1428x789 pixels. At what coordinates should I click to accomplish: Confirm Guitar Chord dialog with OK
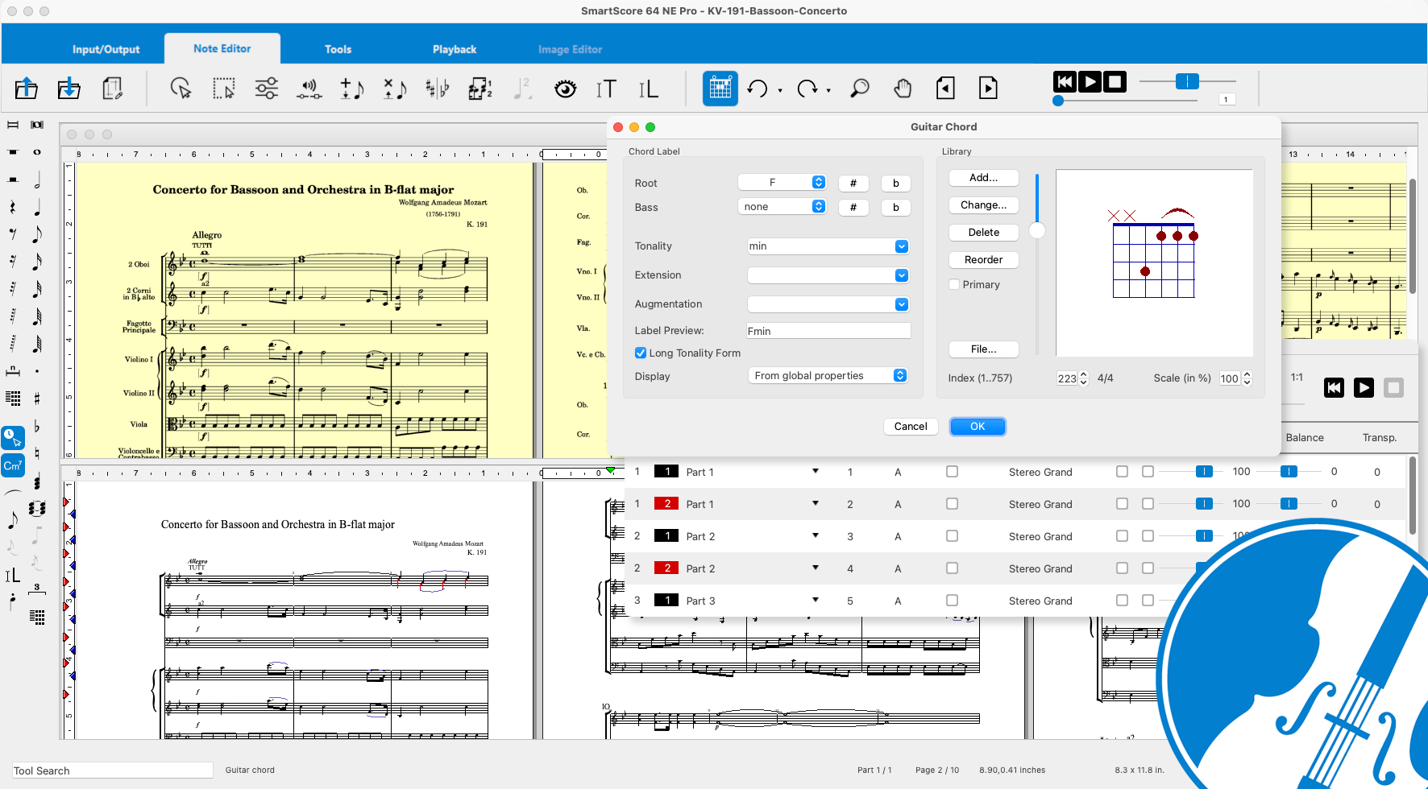(x=978, y=427)
